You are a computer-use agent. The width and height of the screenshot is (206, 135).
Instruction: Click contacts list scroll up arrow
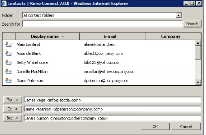tap(198, 43)
